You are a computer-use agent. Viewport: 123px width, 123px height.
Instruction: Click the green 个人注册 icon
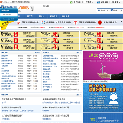pyautogui.click(x=71, y=2)
